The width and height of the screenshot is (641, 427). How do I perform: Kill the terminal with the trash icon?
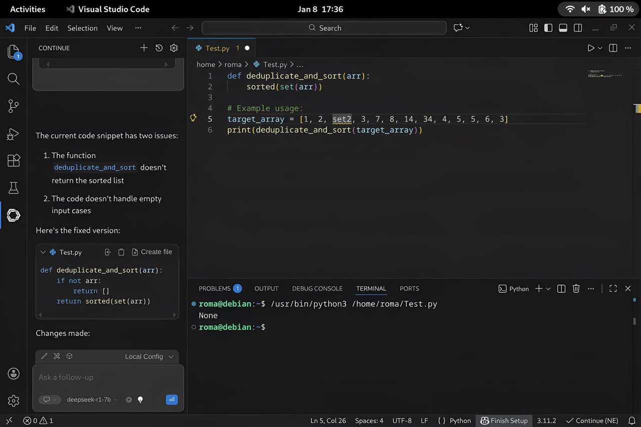click(x=576, y=288)
